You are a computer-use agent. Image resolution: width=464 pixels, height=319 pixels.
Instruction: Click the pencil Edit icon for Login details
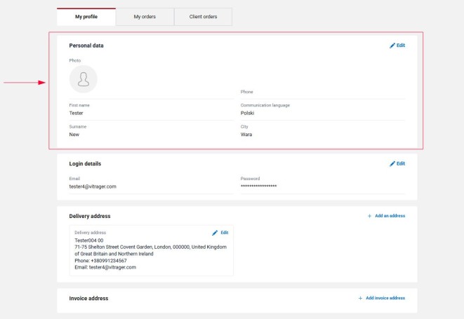[x=392, y=164]
